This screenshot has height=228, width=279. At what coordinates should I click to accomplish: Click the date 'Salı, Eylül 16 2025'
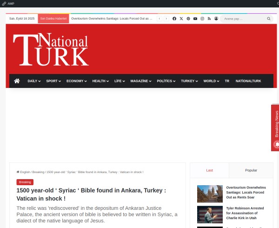pos(22,19)
